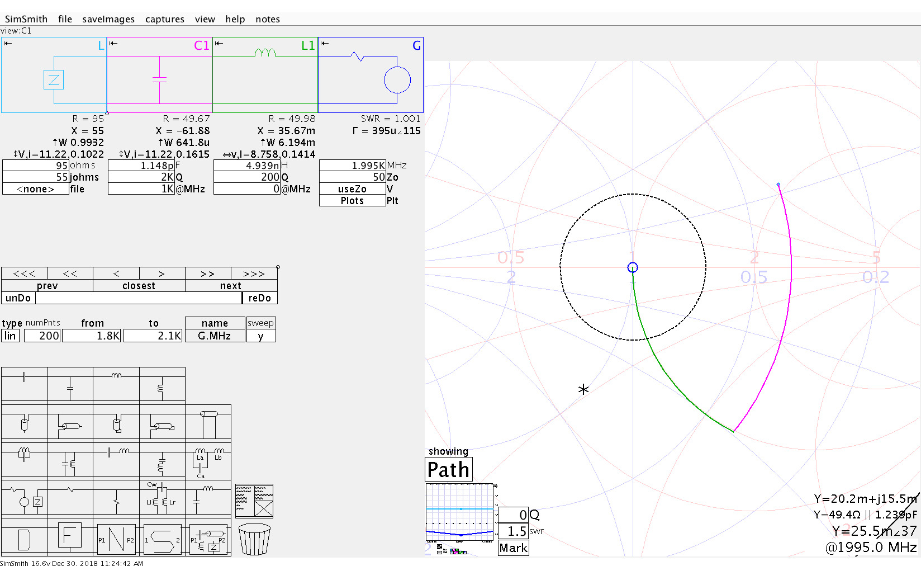Viewport: 921px width, 566px height.
Task: Toggle the useZo option
Action: pos(352,189)
